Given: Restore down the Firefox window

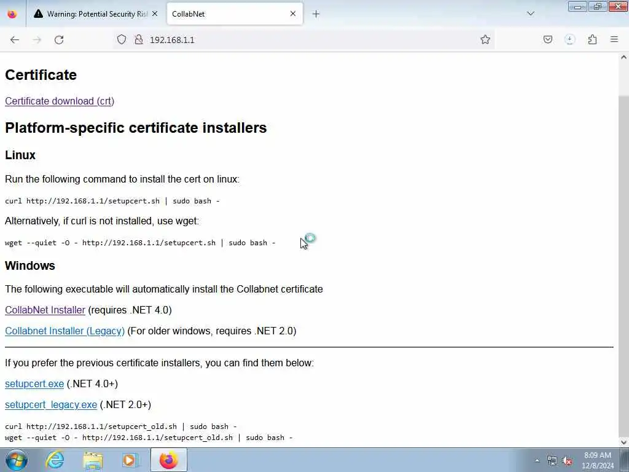Looking at the screenshot, I should pos(598,6).
